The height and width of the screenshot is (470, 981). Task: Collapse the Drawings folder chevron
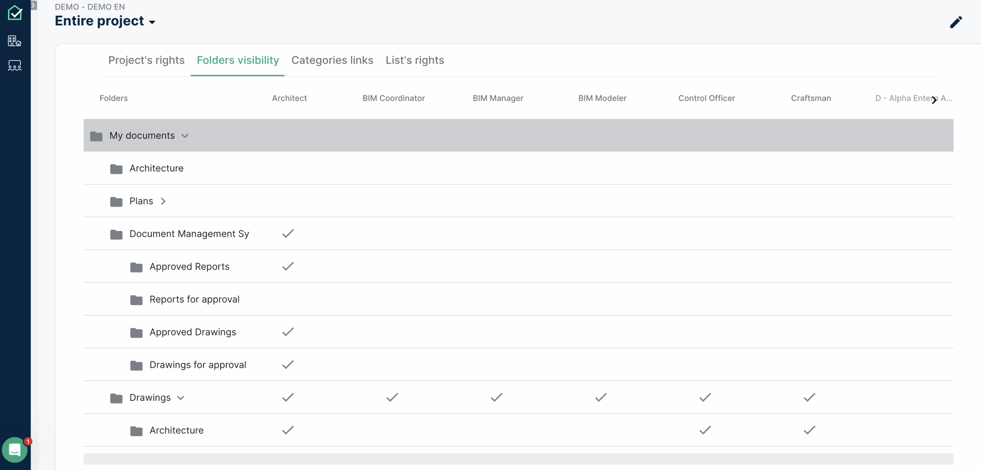coord(181,398)
